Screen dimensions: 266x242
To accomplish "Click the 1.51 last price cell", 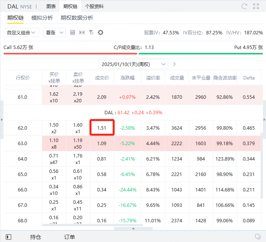I will pyautogui.click(x=102, y=128).
